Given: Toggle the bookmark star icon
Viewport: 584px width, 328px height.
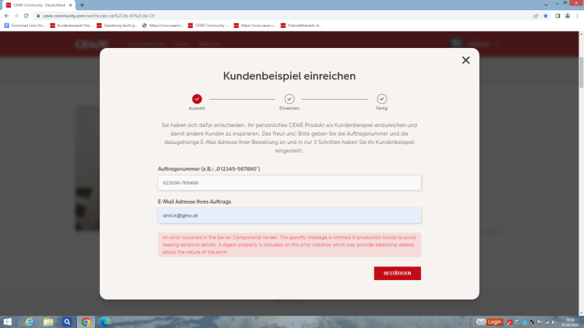Looking at the screenshot, I should 546,16.
